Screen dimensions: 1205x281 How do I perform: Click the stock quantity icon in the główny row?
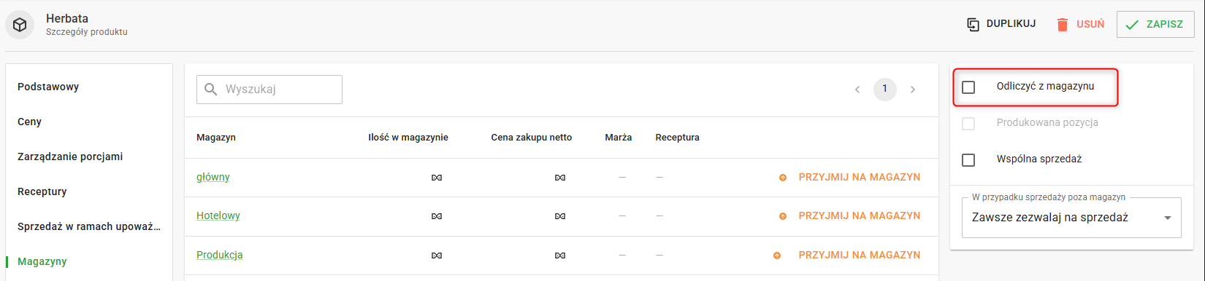pyautogui.click(x=437, y=178)
